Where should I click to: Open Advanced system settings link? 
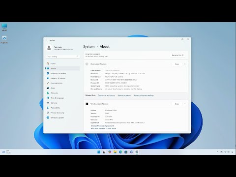pos(144,95)
